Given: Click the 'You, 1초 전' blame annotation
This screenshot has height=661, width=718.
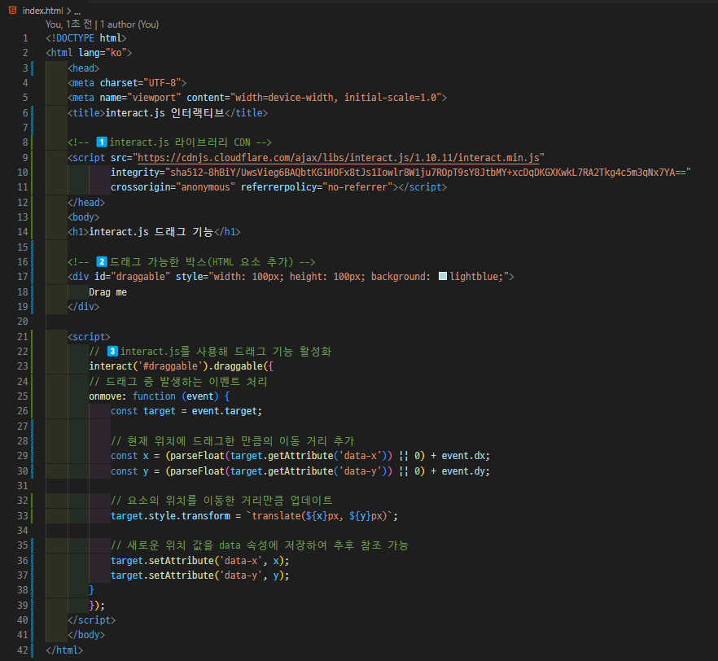Looking at the screenshot, I should click(68, 24).
